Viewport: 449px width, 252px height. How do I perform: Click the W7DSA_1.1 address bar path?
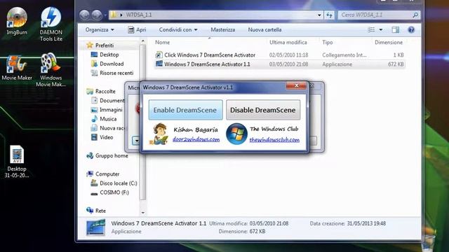click(139, 15)
